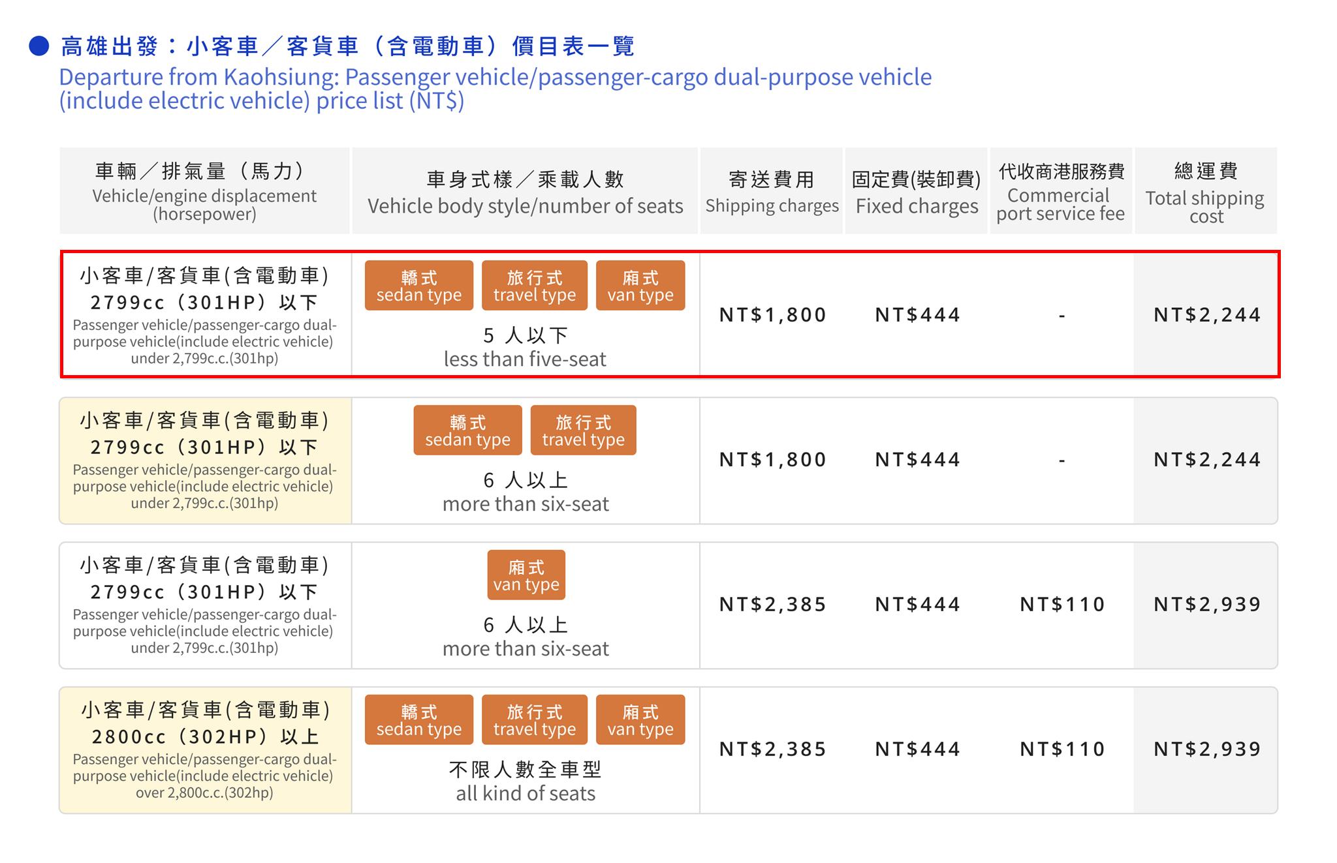Click NT$2,939 total in 2800cc row

(x=1207, y=749)
